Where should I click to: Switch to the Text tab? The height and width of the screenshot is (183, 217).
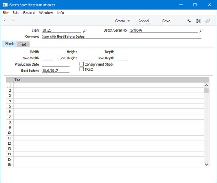pyautogui.click(x=23, y=44)
